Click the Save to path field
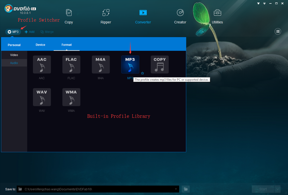The height and width of the screenshot is (195, 288). pos(98,189)
